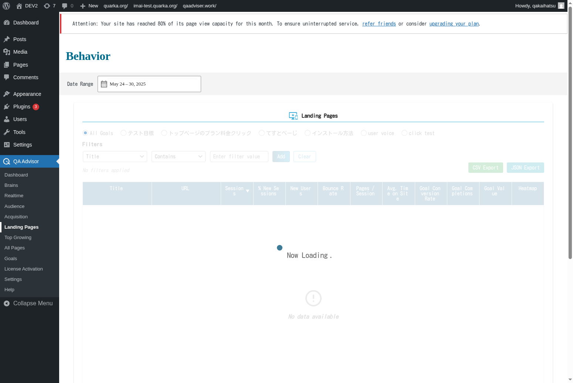Go to Top Growing submenu item
The height and width of the screenshot is (383, 573).
coord(18,238)
